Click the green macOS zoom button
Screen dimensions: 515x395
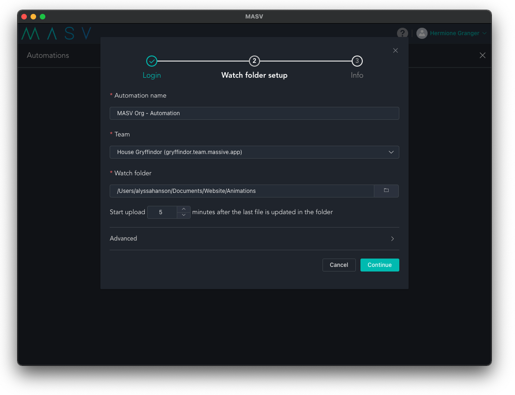click(43, 16)
